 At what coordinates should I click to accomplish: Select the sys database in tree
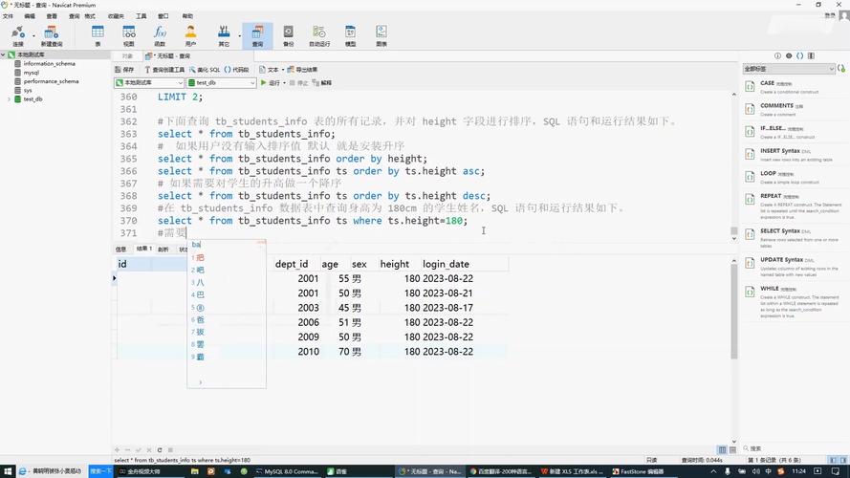[x=27, y=91]
